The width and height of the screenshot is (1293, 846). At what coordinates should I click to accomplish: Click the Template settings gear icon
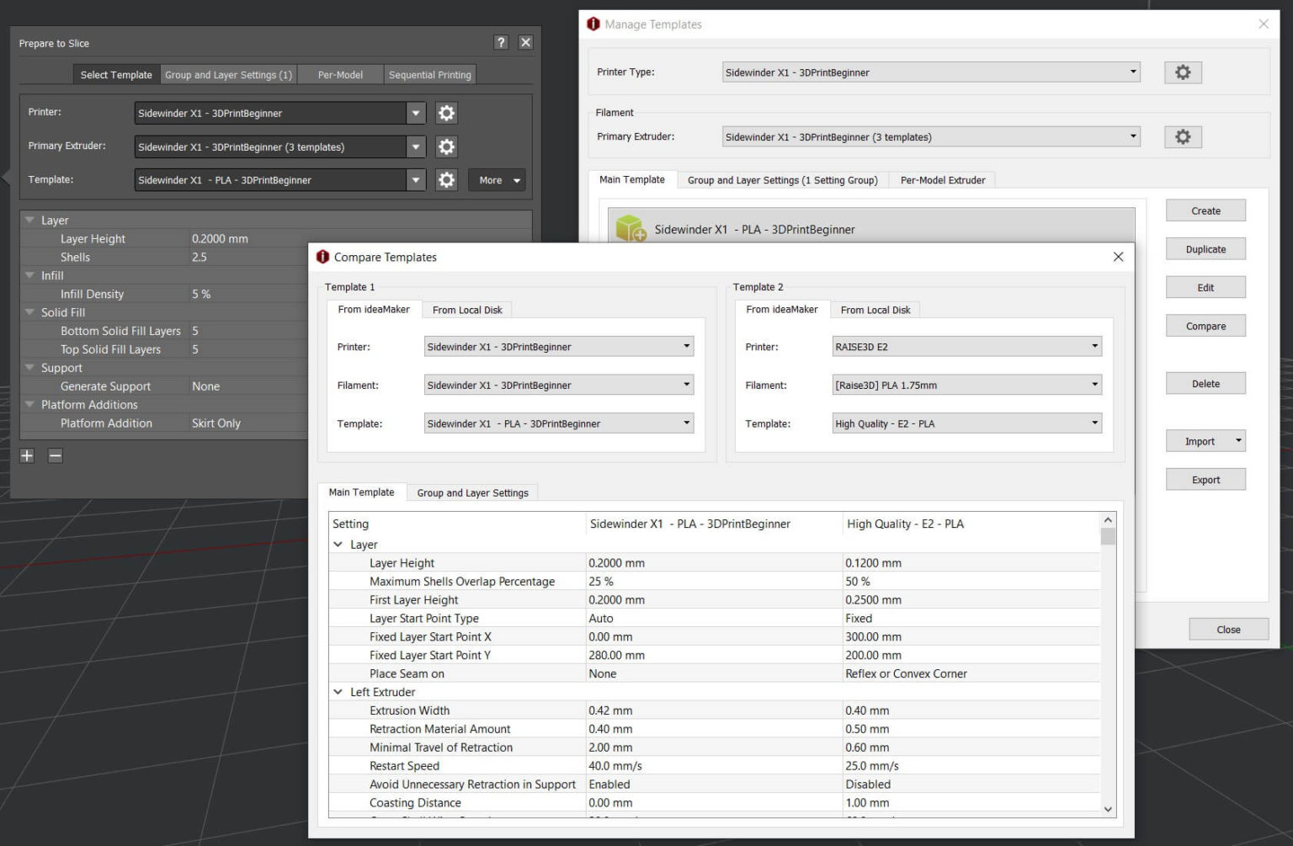pos(446,180)
